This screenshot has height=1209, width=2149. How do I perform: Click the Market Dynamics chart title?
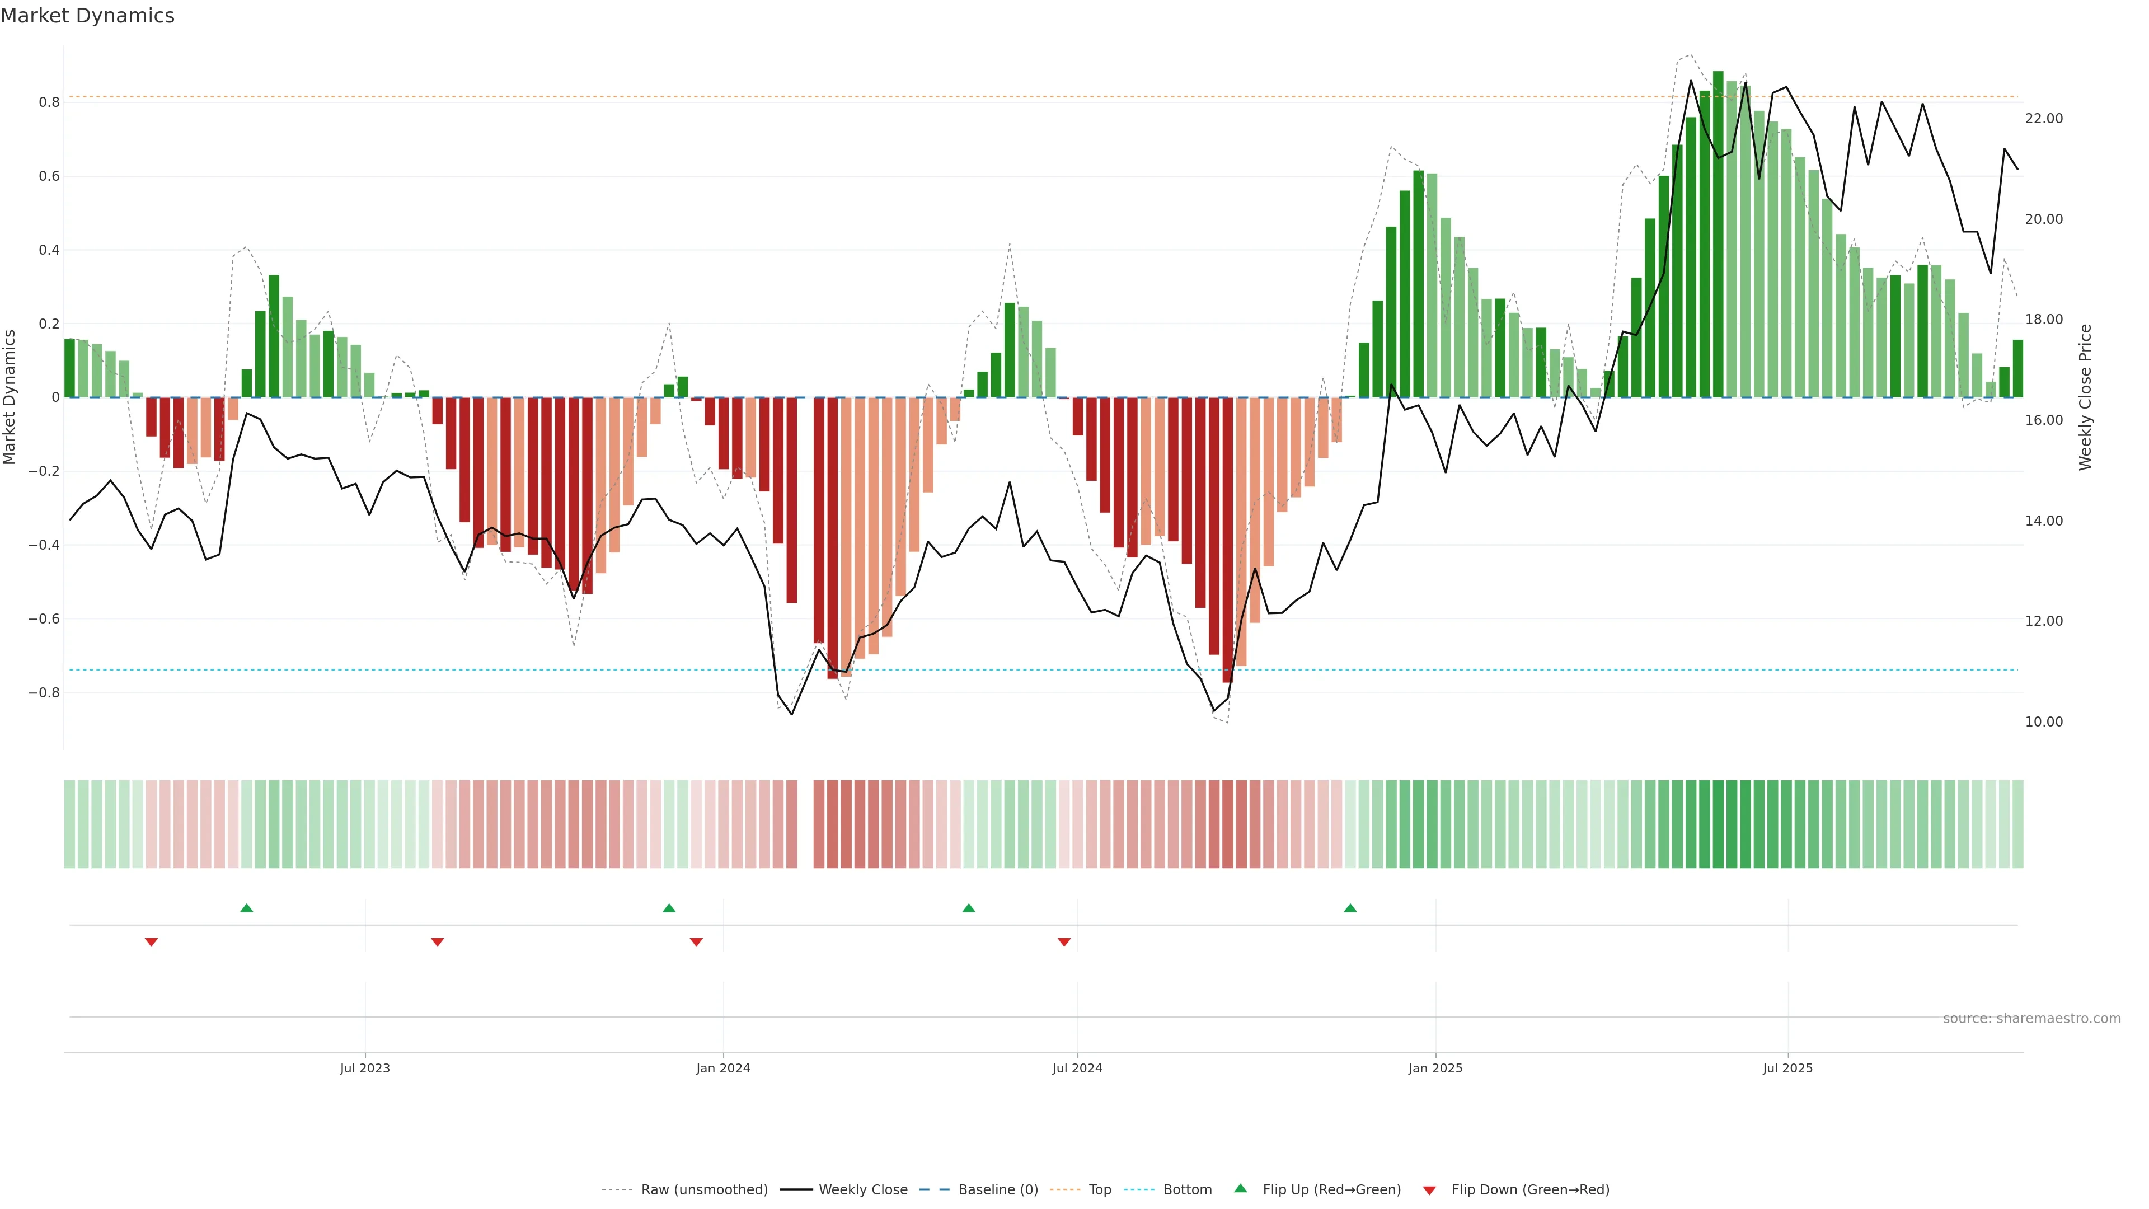coord(88,16)
